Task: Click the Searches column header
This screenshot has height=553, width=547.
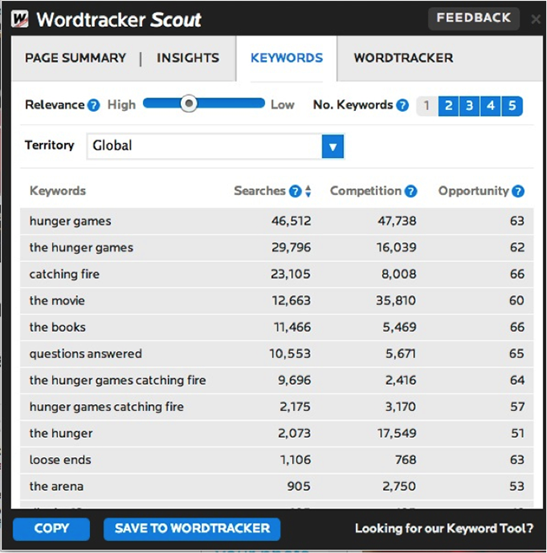Action: coord(259,191)
